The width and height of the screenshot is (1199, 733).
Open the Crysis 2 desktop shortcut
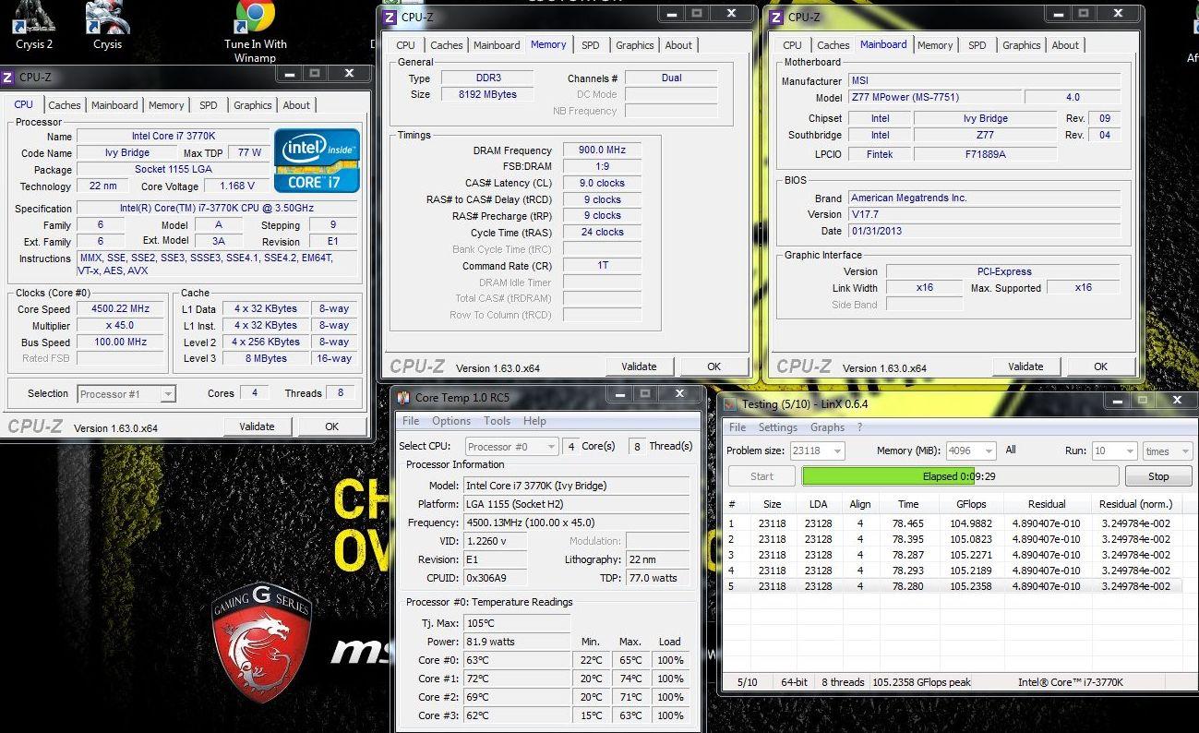pos(34,26)
